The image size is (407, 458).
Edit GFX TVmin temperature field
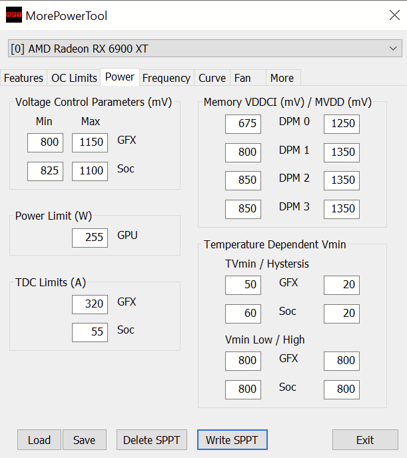click(243, 285)
